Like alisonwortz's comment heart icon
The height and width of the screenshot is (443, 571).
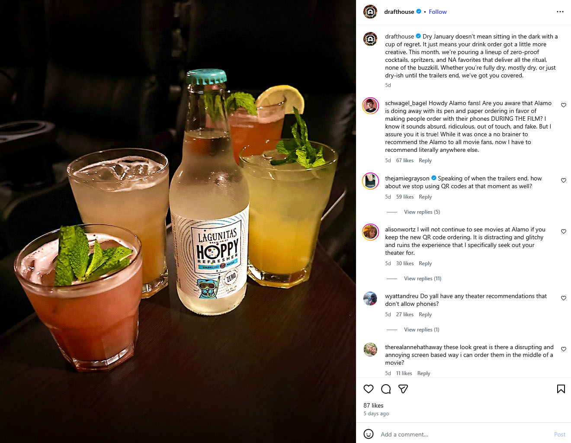click(564, 231)
